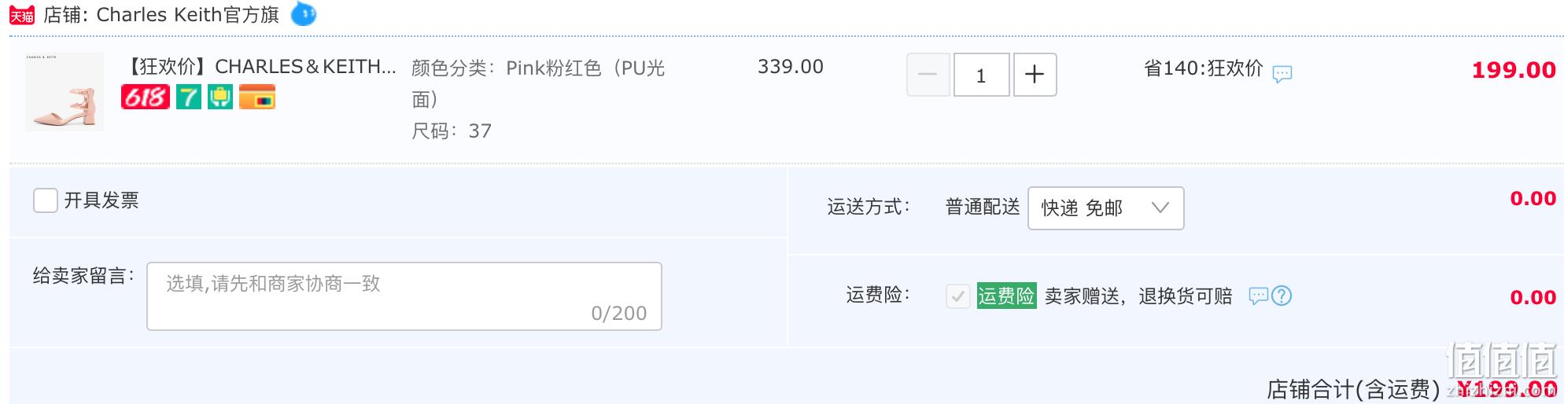1564x404 pixels.
Task: Click the freight insurance question mark icon
Action: [1282, 296]
